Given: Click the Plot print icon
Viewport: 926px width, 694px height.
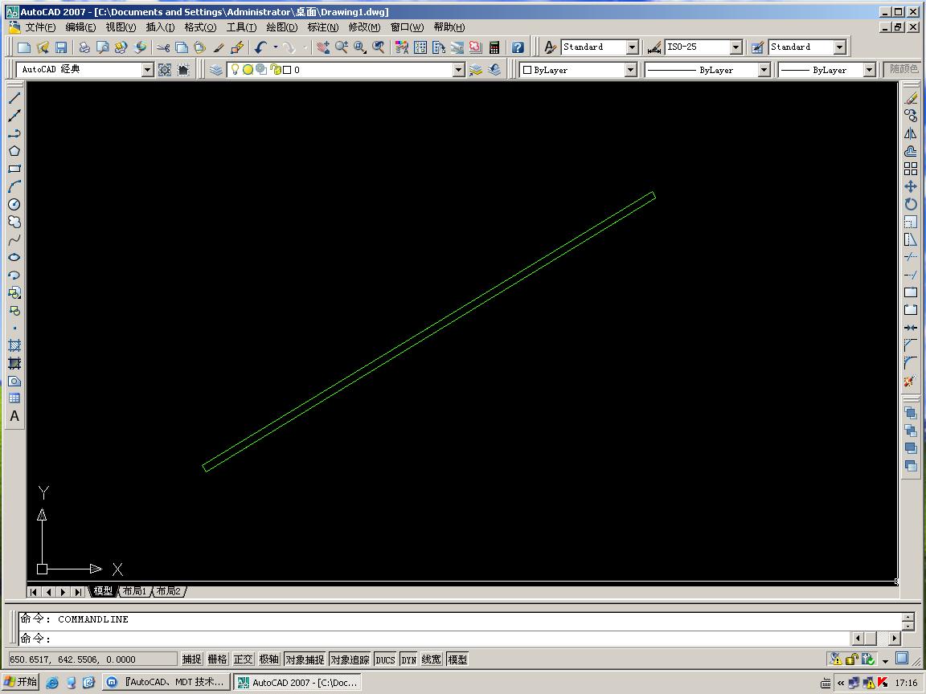Looking at the screenshot, I should click(x=84, y=47).
